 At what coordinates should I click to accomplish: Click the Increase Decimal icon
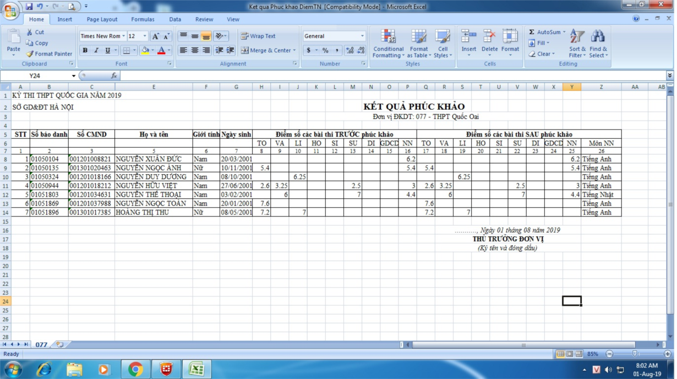coord(350,51)
